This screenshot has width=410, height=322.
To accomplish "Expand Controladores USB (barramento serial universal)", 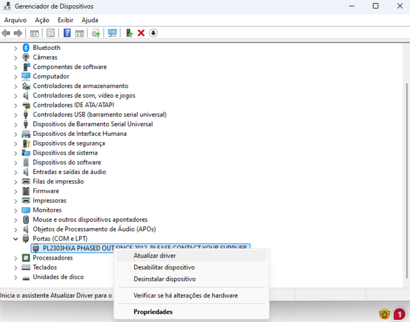I will [x=16, y=115].
